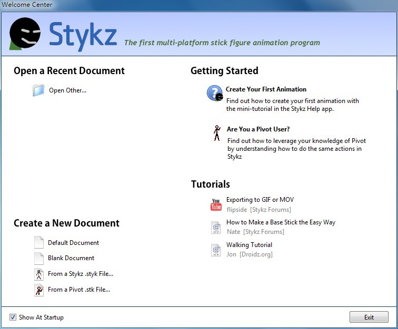398x329 pixels.
Task: Click the Stykz .styk file icon
Action: coord(39,274)
